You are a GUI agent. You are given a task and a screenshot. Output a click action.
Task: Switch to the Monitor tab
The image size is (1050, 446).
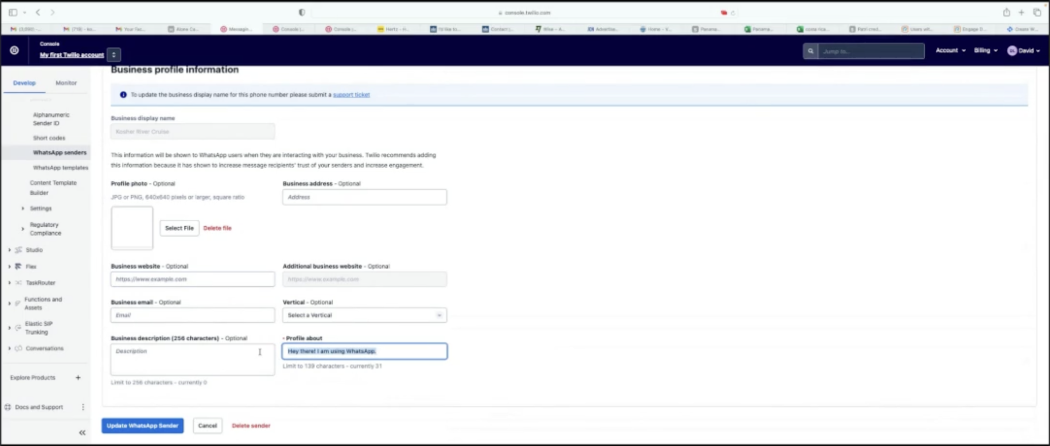coord(66,83)
